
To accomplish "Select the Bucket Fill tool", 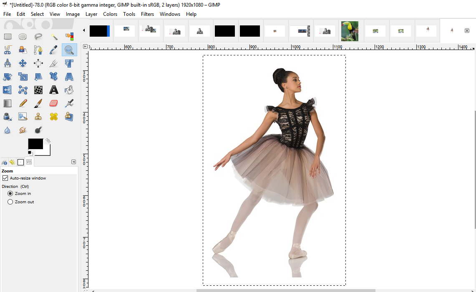I will pos(69,90).
